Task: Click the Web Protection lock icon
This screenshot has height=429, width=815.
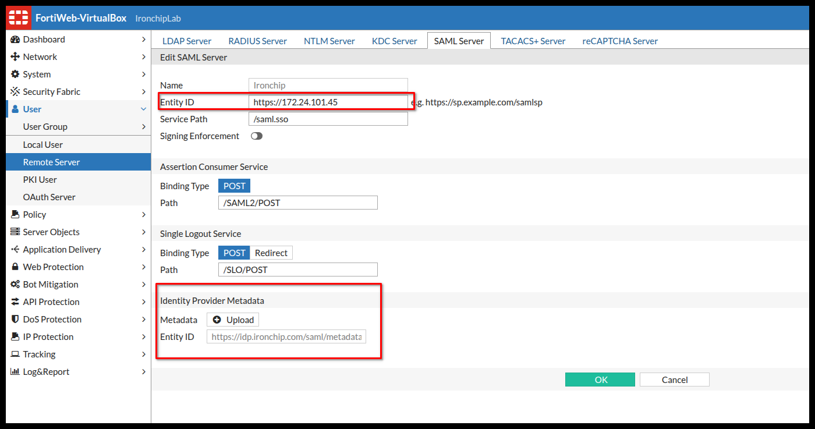Action: [x=15, y=267]
